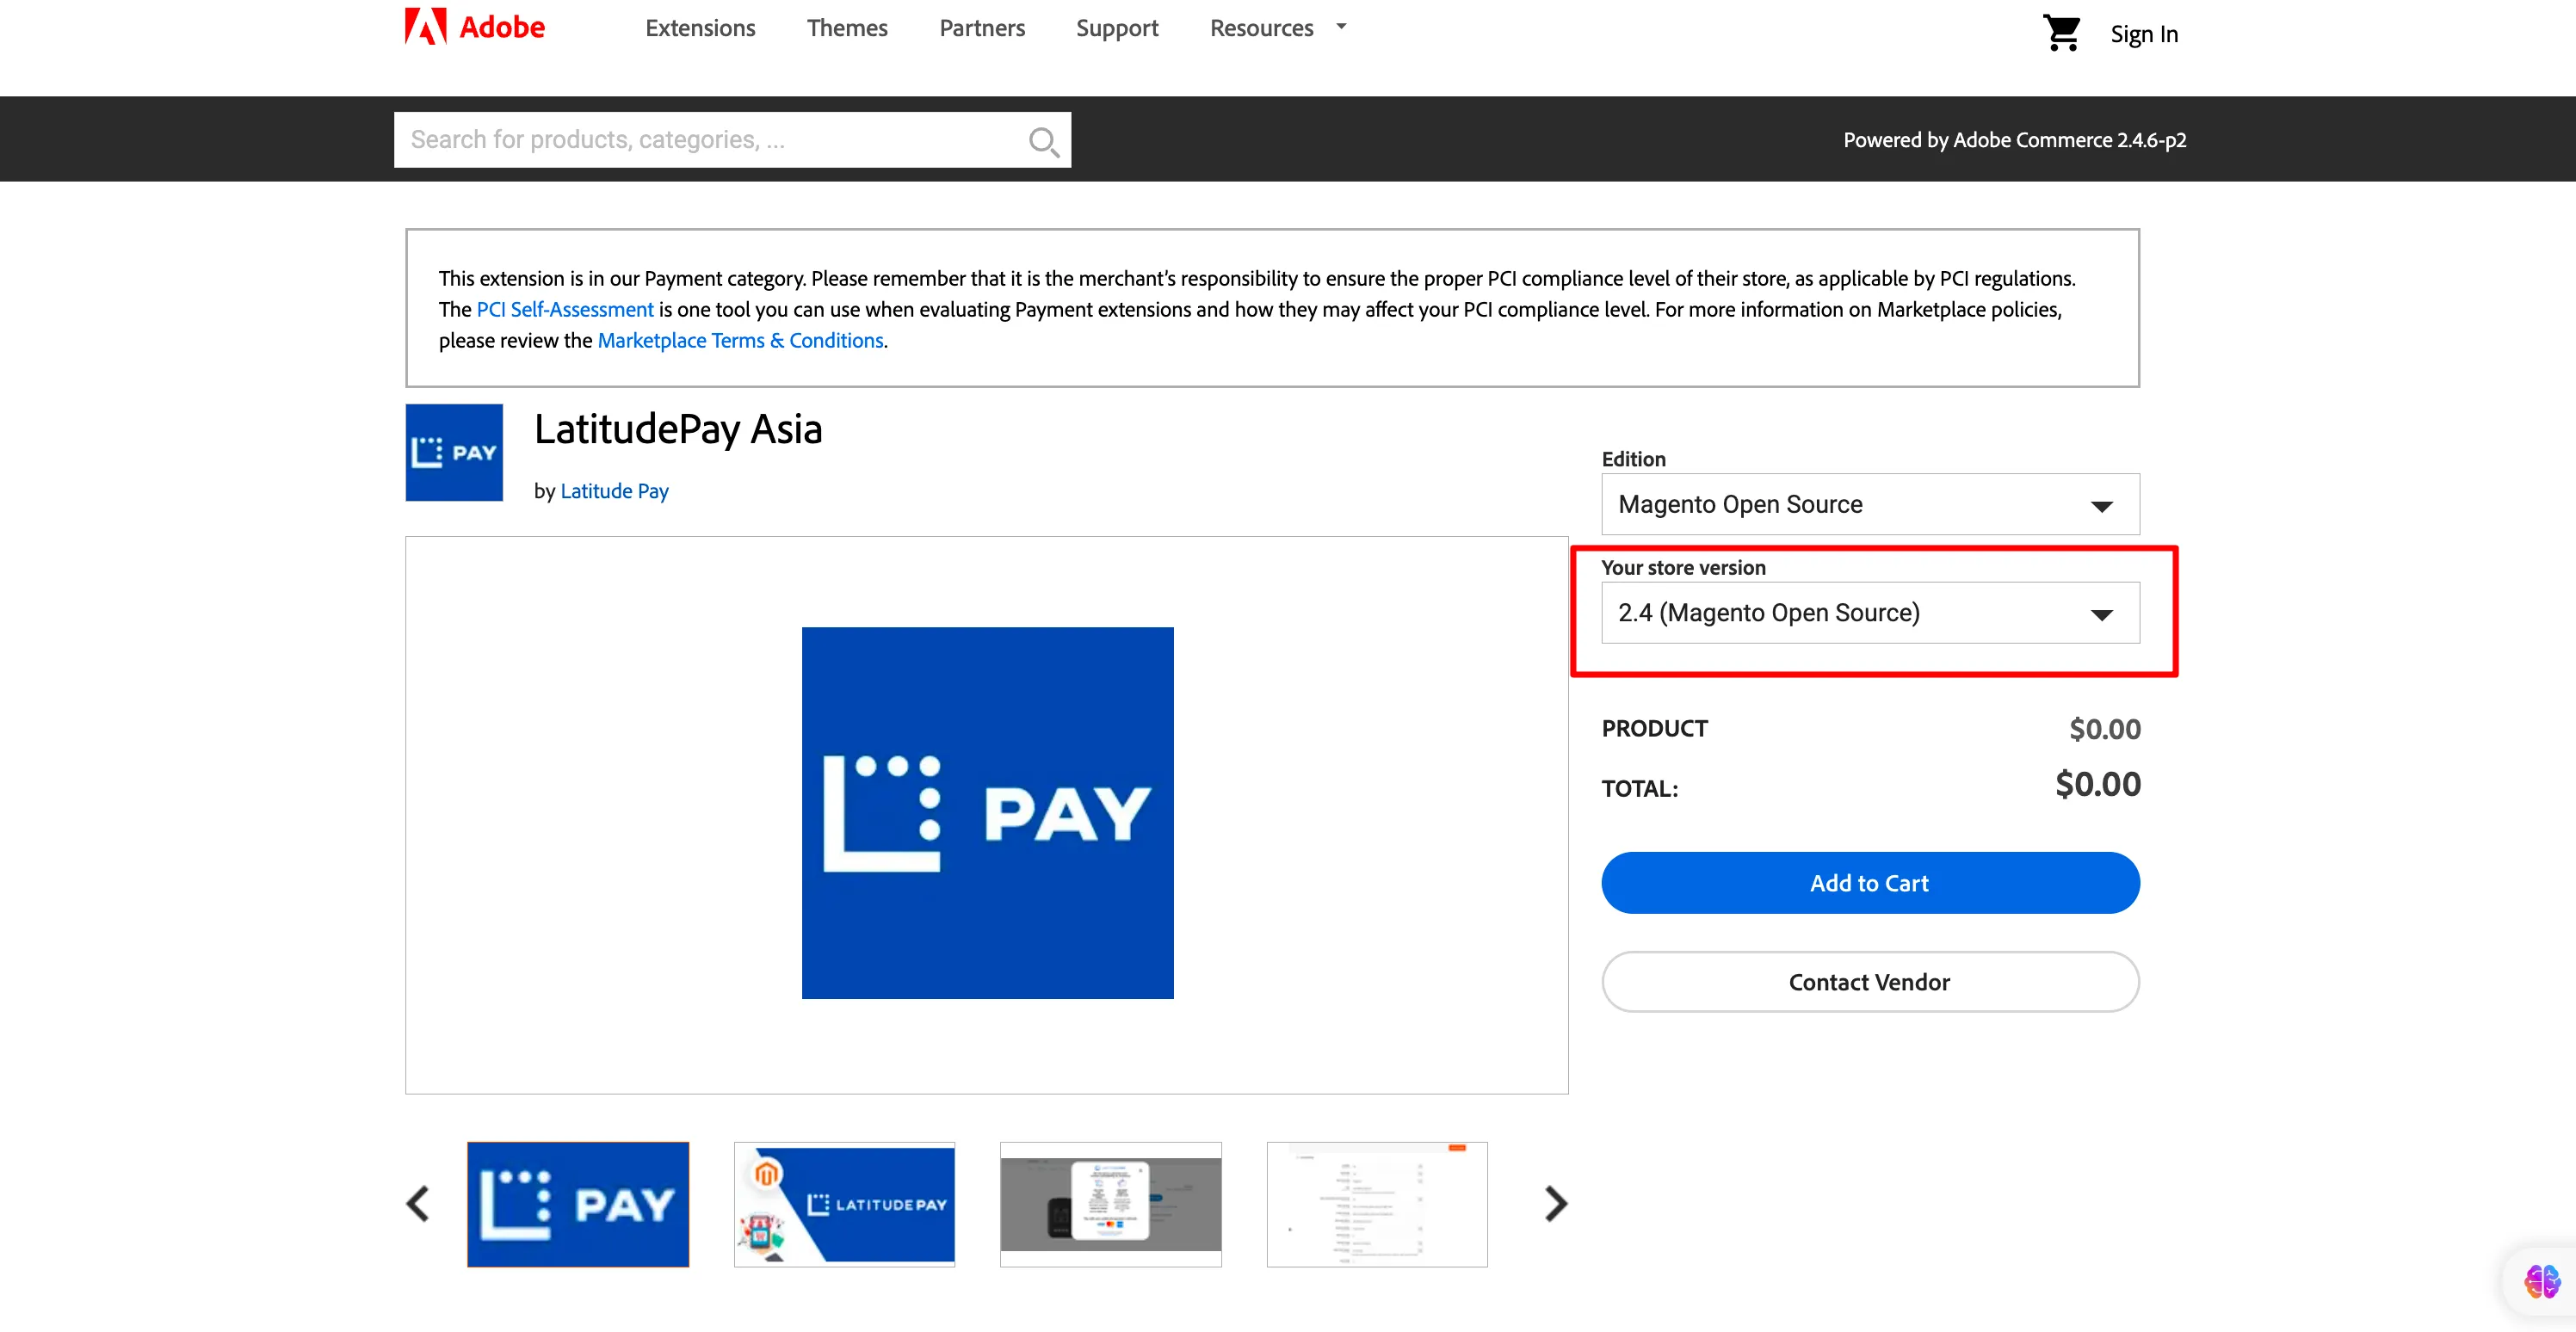Click the LatitudePay Asia title
Image resolution: width=2576 pixels, height=1332 pixels.
pos(678,429)
